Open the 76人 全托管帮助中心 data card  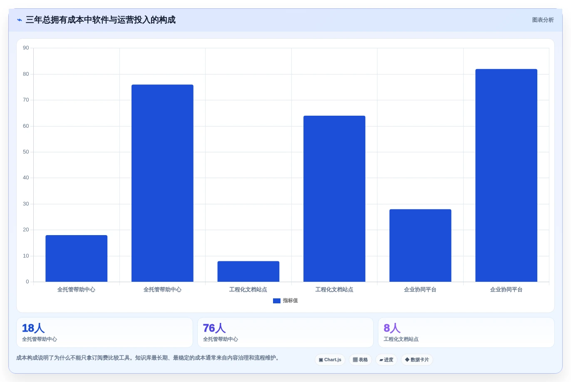pyautogui.click(x=285, y=332)
